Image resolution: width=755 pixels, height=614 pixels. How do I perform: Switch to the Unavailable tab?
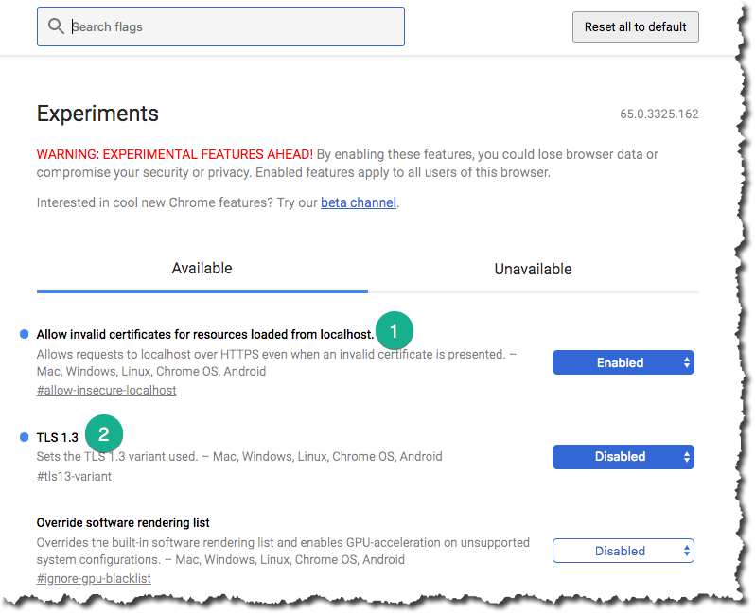point(533,269)
